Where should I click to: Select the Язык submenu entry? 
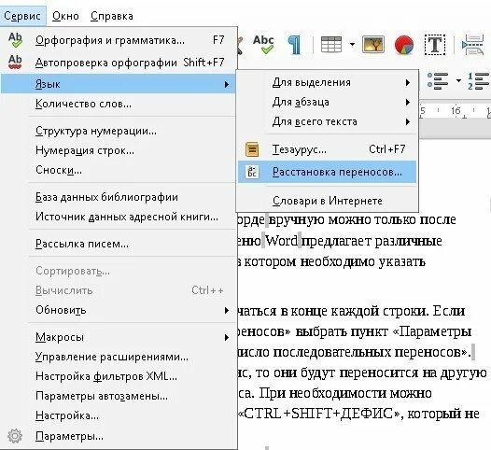click(x=119, y=84)
